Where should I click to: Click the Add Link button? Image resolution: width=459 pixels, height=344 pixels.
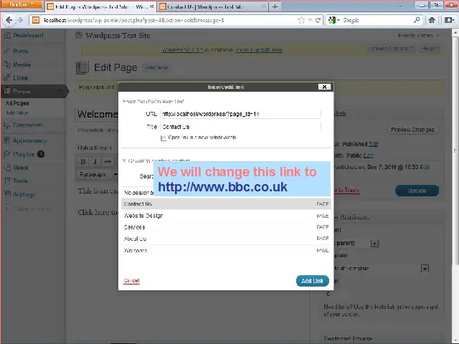tap(313, 281)
